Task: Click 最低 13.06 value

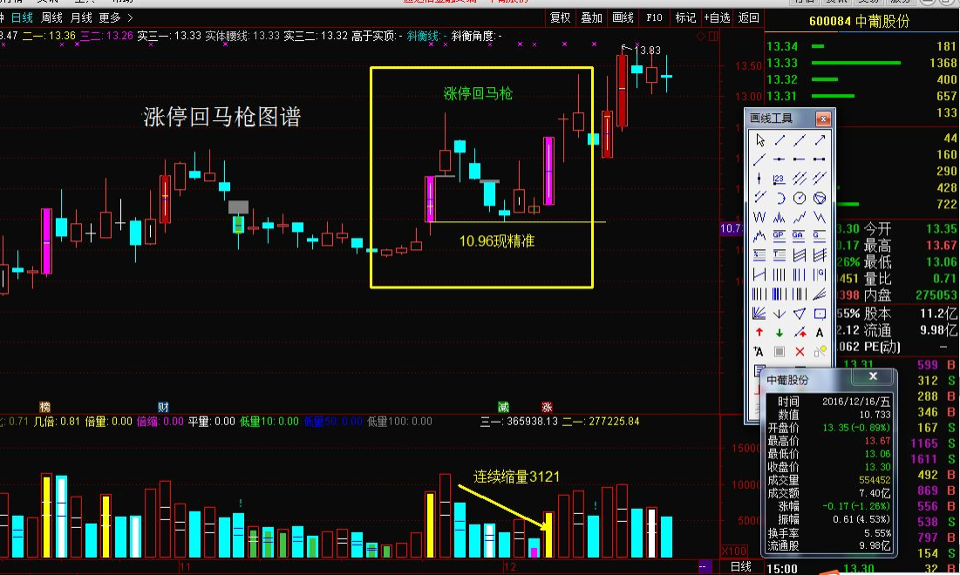Action: click(x=941, y=262)
